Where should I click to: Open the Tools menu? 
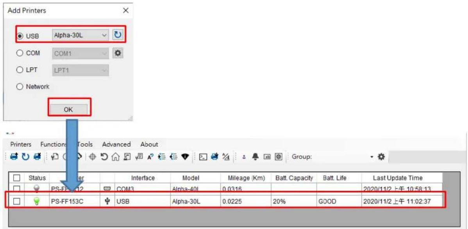[x=85, y=144]
